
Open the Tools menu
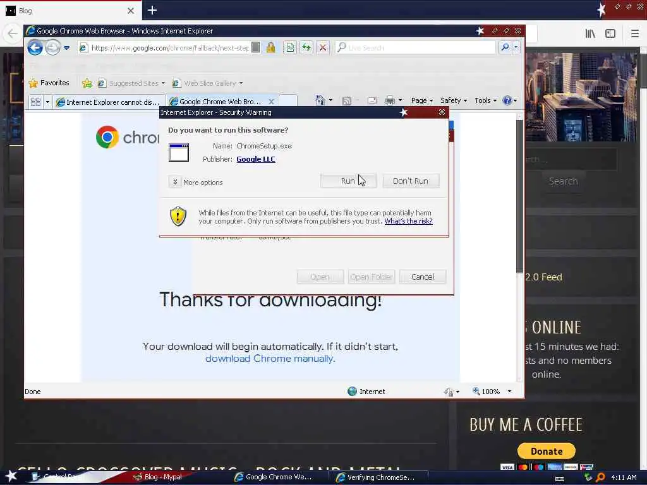(486, 100)
